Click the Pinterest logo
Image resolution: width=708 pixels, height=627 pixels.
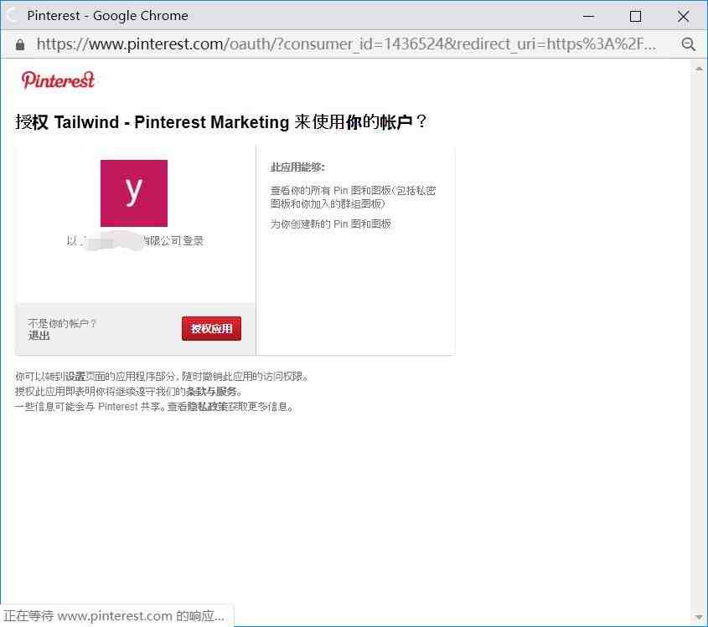coord(59,80)
